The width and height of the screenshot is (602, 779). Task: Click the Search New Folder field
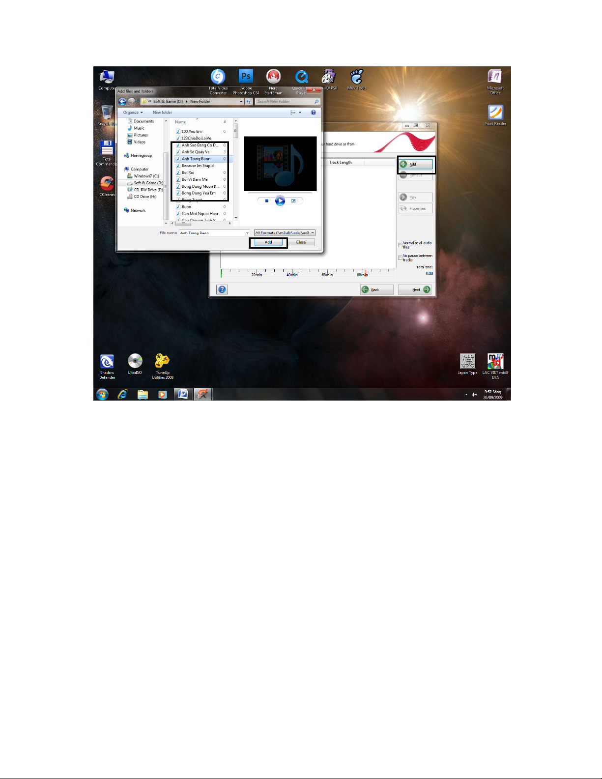[x=285, y=102]
